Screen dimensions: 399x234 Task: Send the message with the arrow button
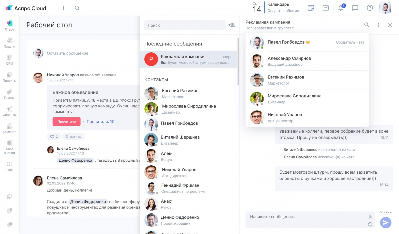point(385,223)
